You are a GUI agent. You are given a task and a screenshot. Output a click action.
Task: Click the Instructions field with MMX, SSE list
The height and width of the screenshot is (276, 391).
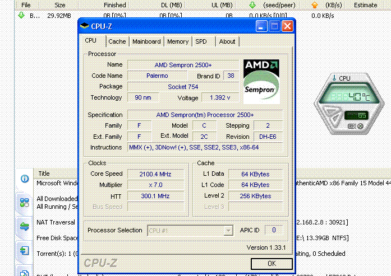(x=205, y=147)
